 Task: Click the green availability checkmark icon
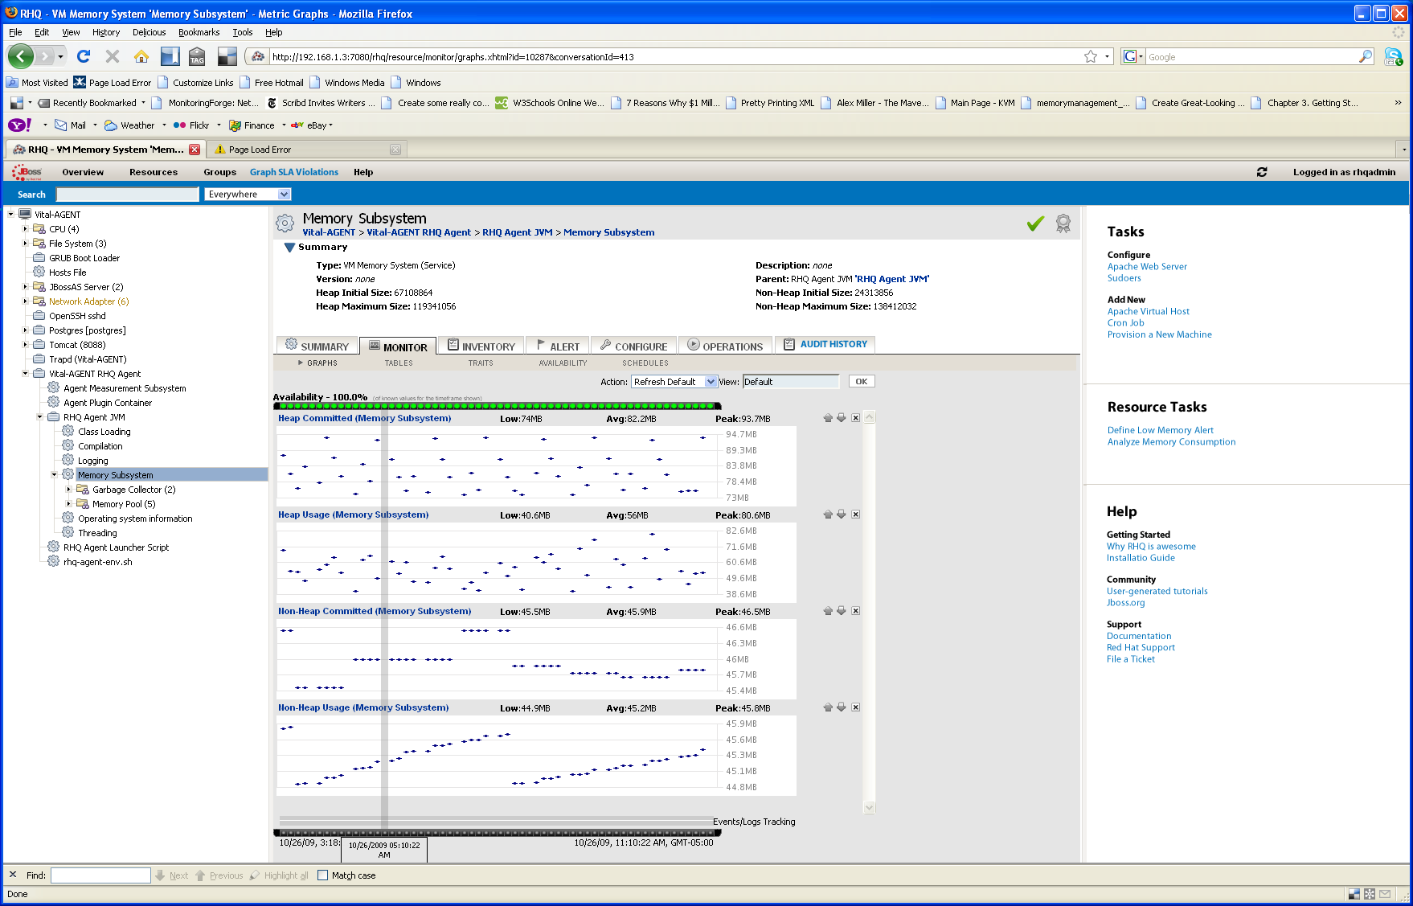point(1035,223)
